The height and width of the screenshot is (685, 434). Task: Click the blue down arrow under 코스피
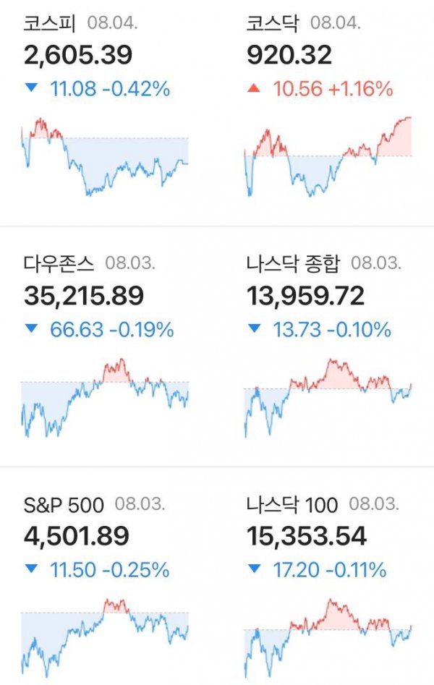tap(32, 88)
